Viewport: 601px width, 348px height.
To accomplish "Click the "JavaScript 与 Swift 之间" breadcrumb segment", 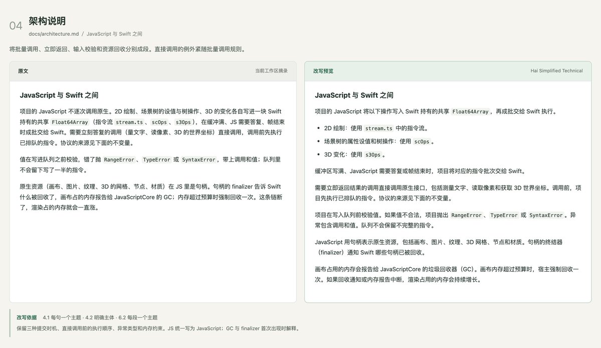I will (x=114, y=34).
